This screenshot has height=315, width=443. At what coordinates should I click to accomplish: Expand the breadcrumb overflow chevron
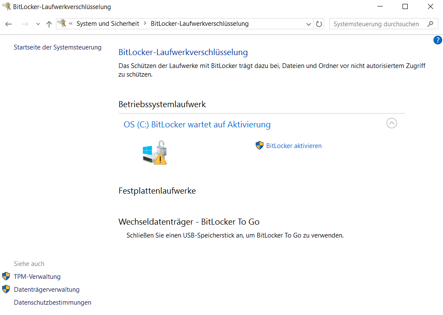pyautogui.click(x=71, y=23)
